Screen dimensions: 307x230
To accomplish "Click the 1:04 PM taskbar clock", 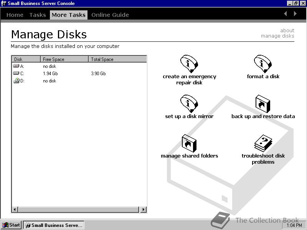I will tap(294, 225).
